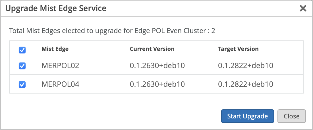Uncheck the MERPOL04 checkbox
Viewport: 313px width, 130px height.
click(22, 84)
